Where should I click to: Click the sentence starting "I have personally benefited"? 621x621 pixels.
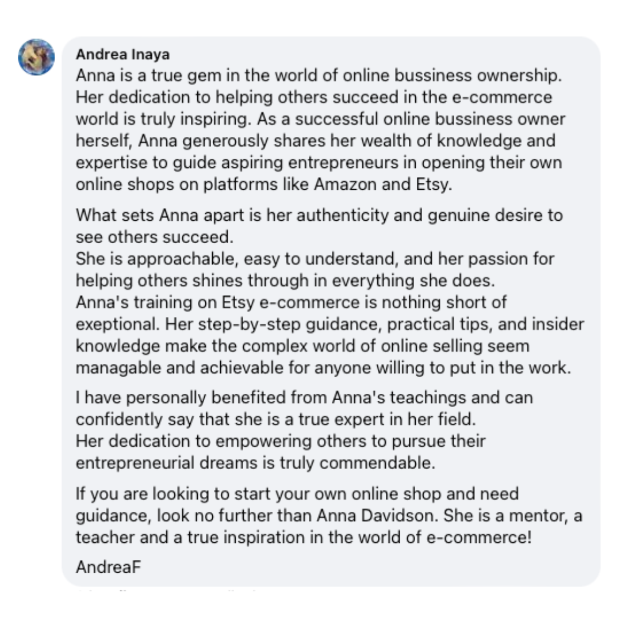tap(304, 409)
